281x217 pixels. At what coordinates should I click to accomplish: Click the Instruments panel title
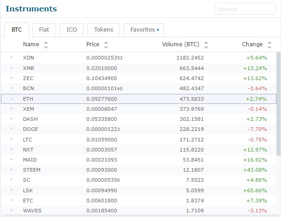[x=31, y=9]
